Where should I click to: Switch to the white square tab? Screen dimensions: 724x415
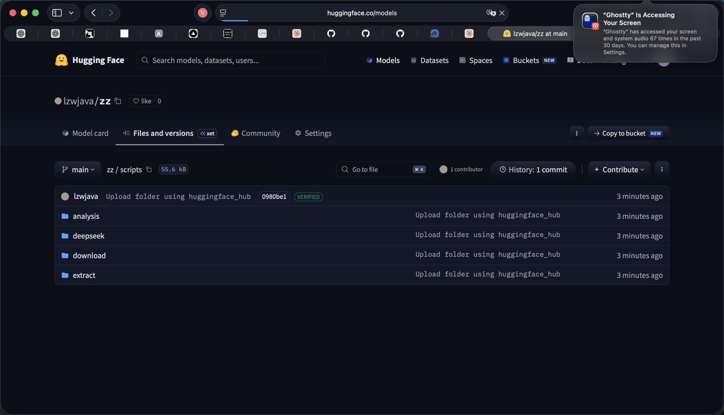(124, 33)
